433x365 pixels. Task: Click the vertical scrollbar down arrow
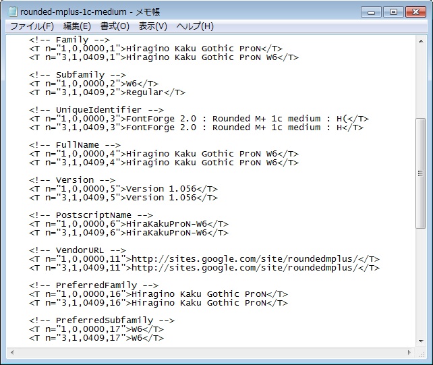click(x=421, y=341)
